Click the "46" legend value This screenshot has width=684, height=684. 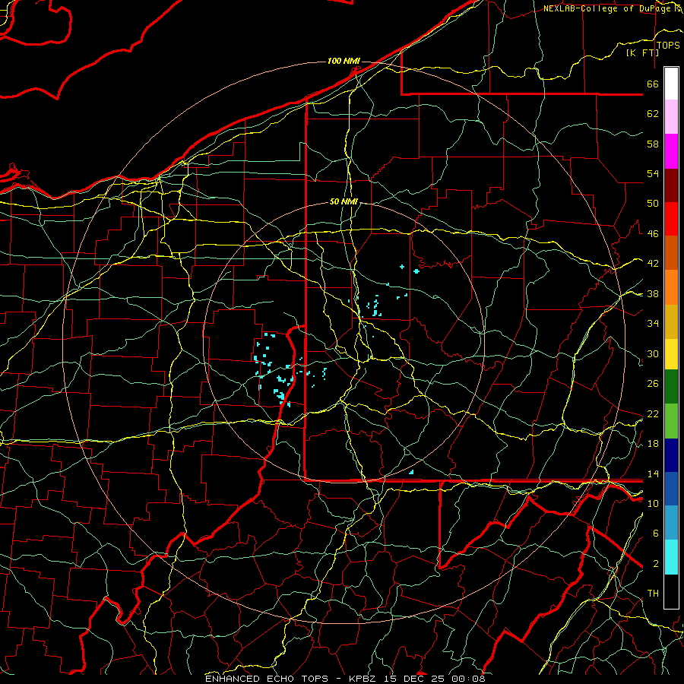pos(653,234)
